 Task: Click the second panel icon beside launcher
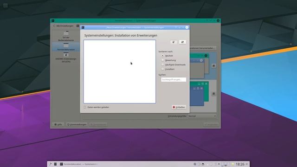[x=55, y=164]
